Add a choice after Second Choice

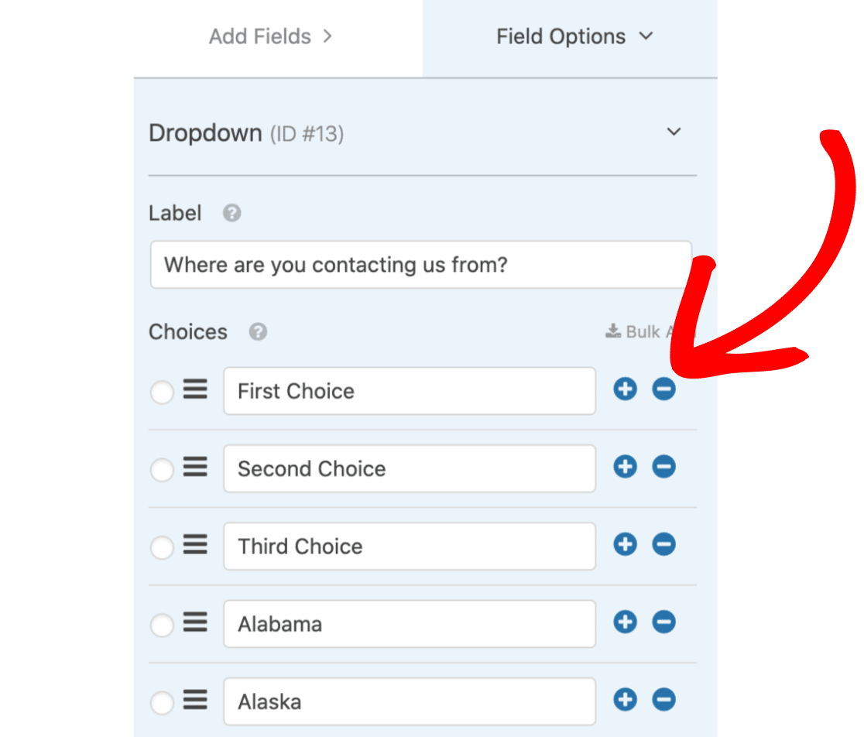[x=625, y=467]
